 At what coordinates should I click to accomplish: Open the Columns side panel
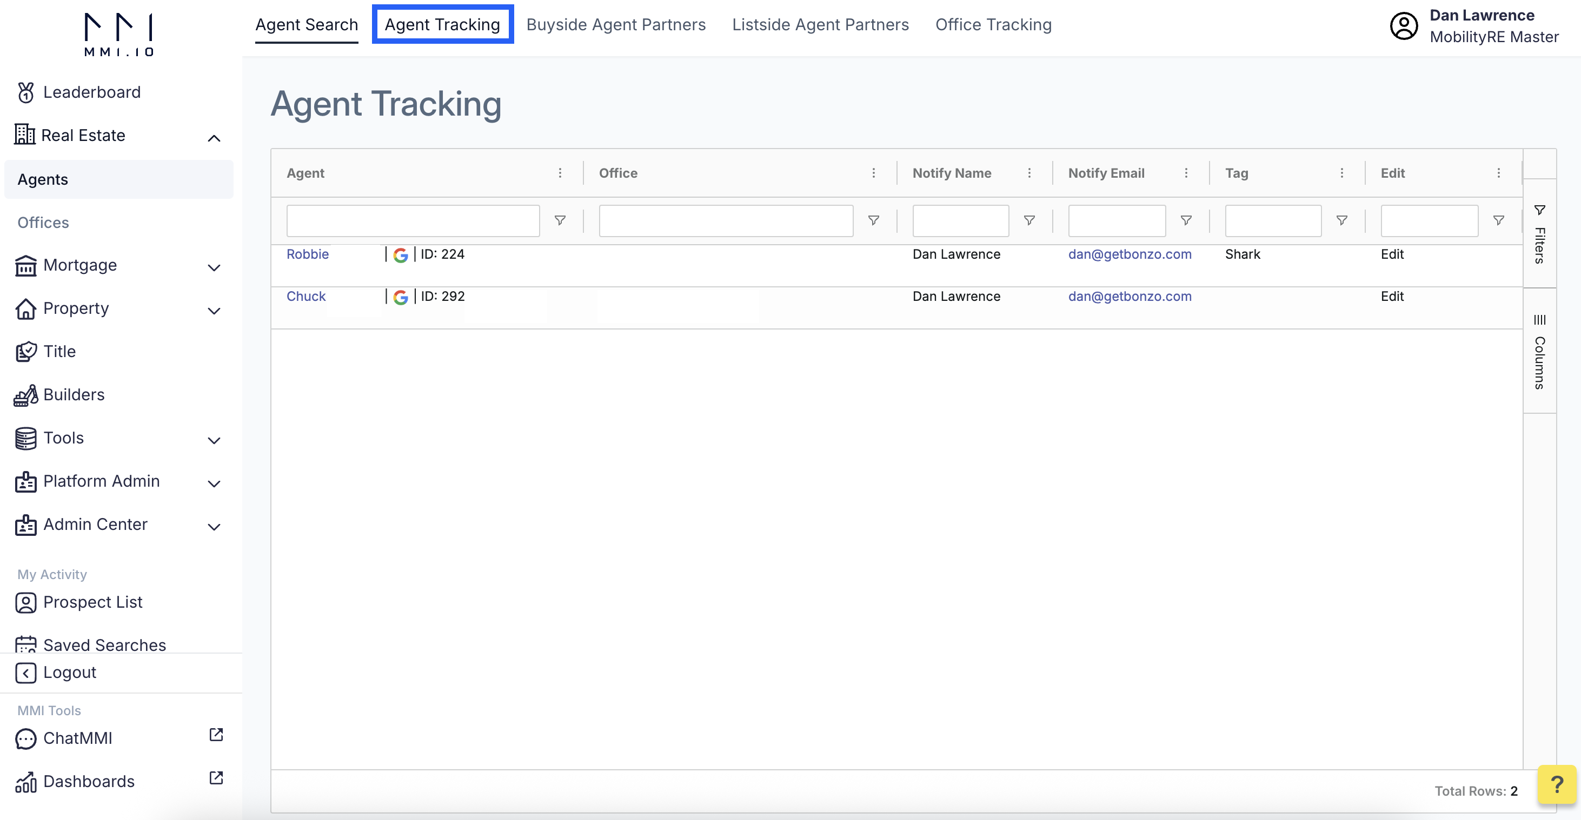tap(1539, 351)
